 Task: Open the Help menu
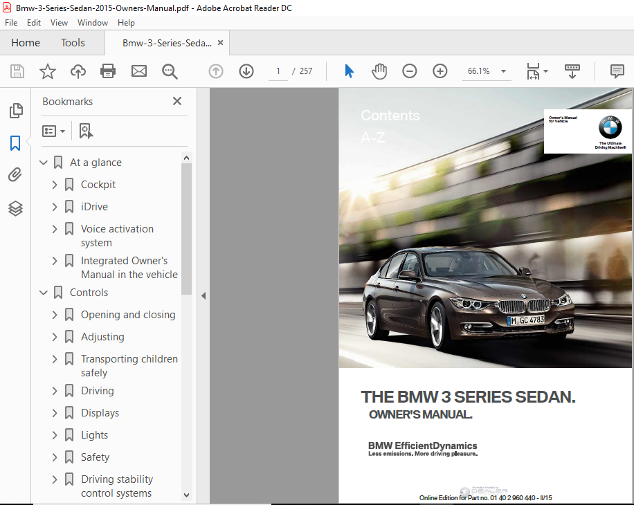(126, 23)
